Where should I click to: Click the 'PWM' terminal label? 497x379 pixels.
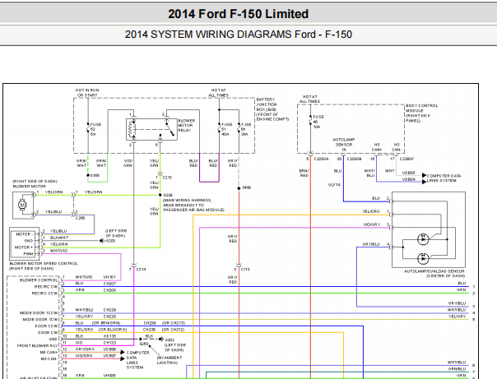click(28, 253)
